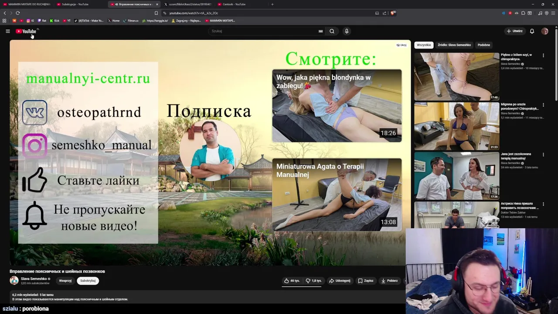Open the TikTok bookmark
The image size is (558, 314).
point(89,20)
